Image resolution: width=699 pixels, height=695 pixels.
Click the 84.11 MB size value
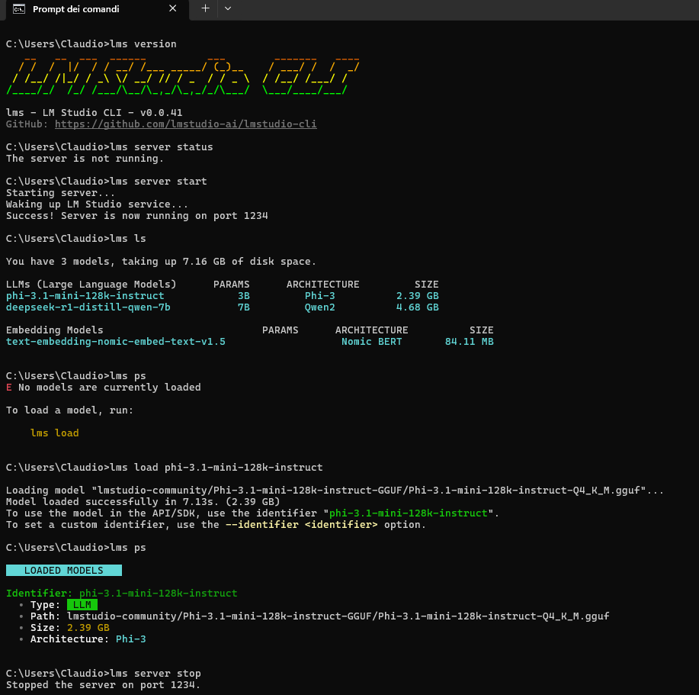(x=469, y=342)
